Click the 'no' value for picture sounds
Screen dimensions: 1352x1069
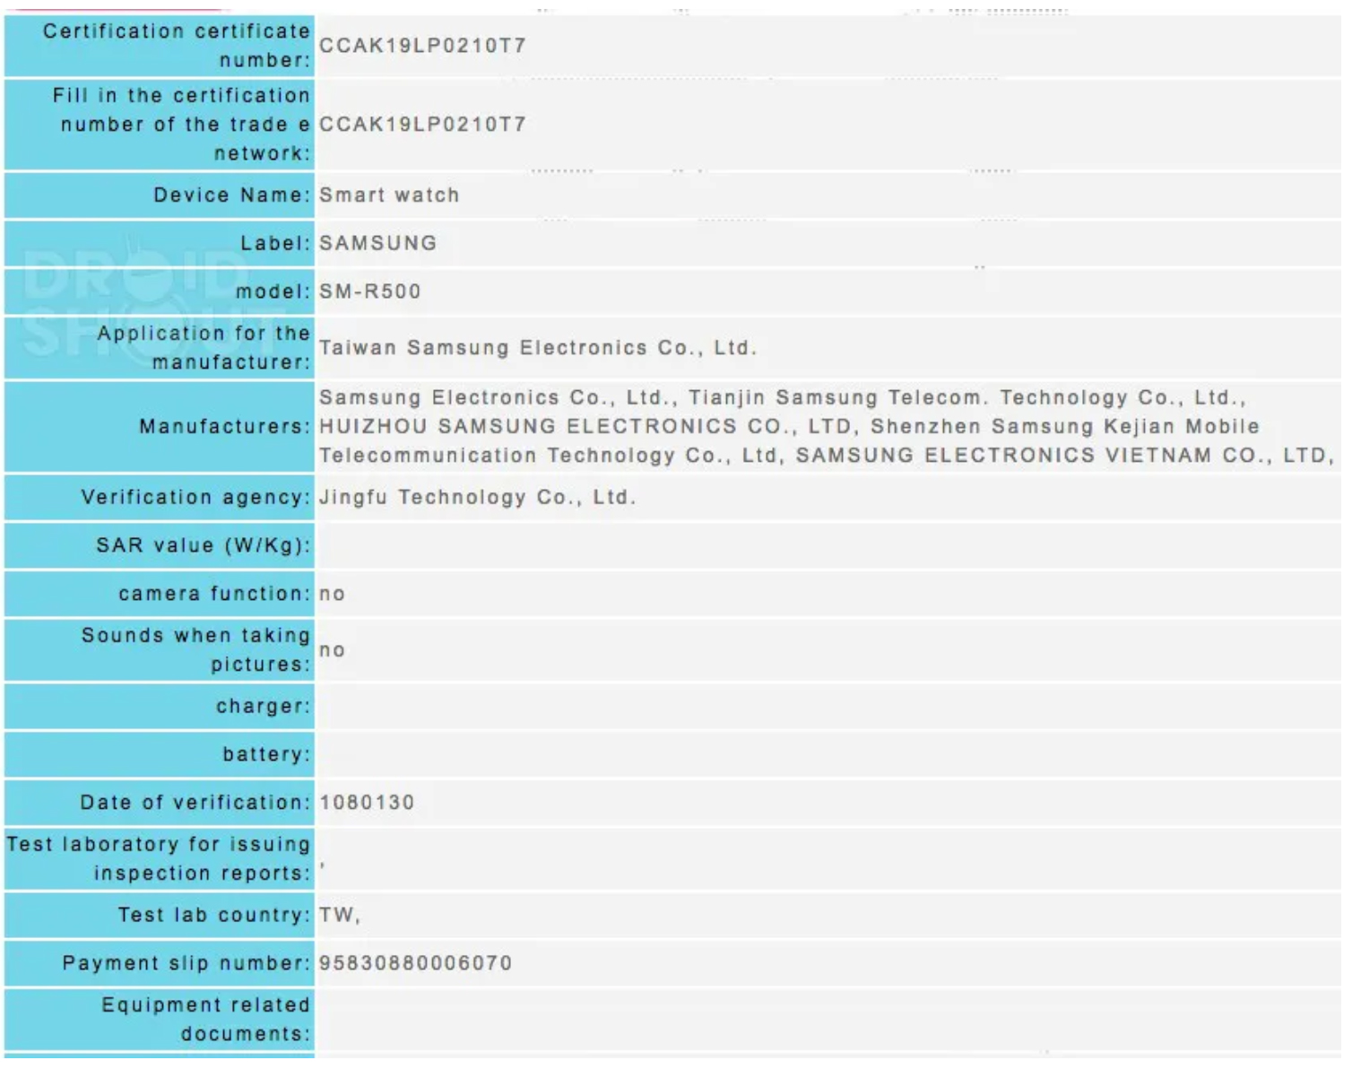coord(332,650)
